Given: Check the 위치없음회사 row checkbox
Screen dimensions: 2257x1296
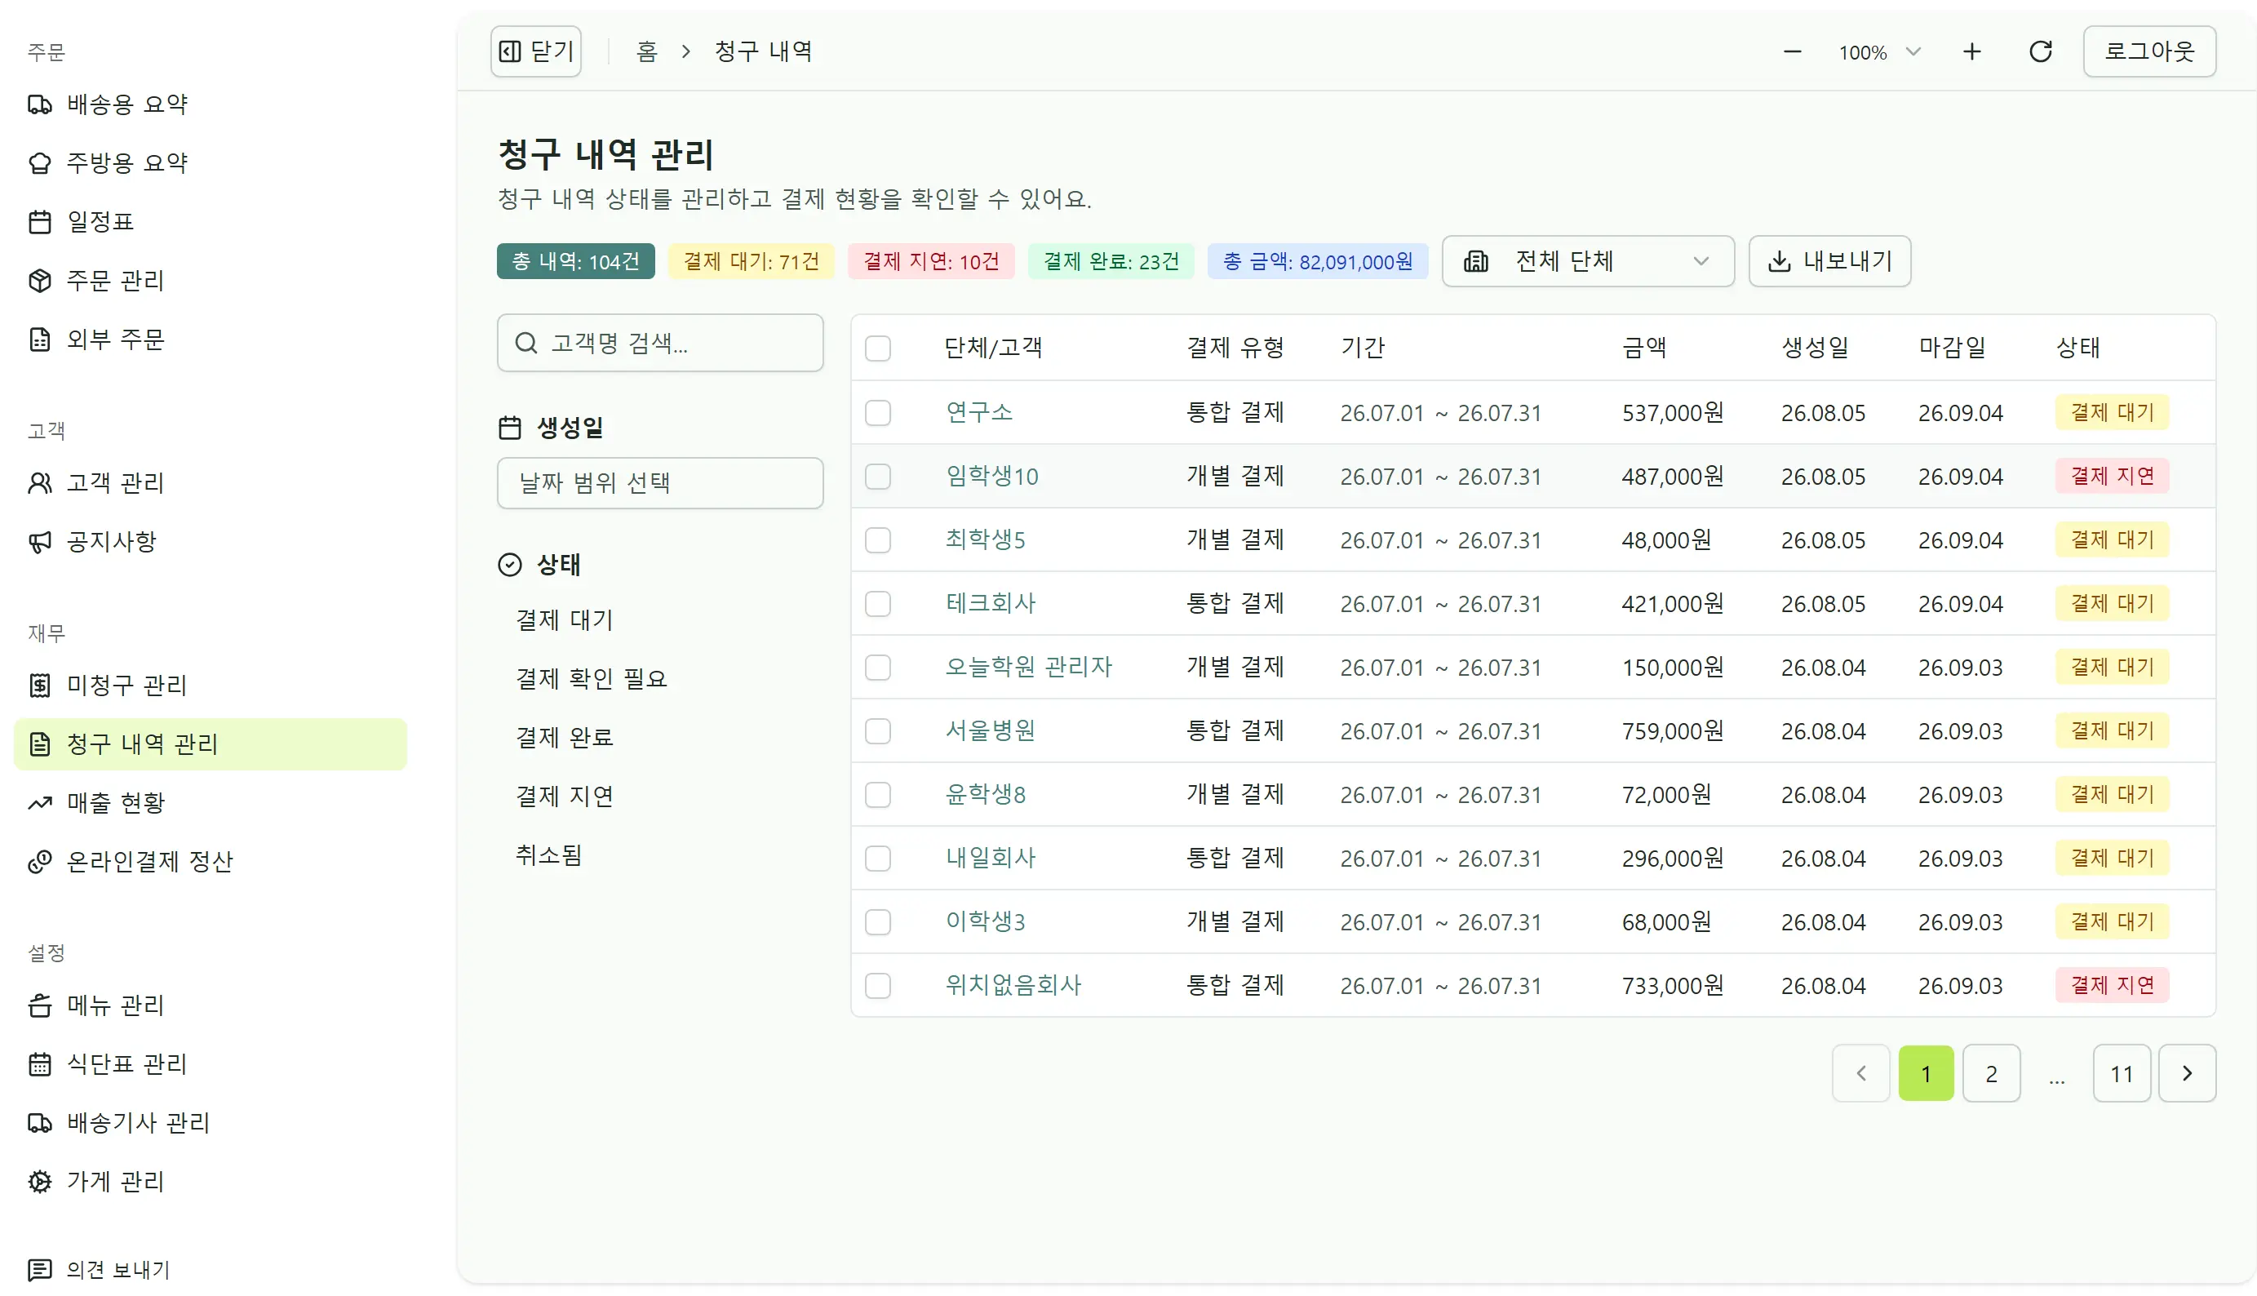Looking at the screenshot, I should 877,985.
